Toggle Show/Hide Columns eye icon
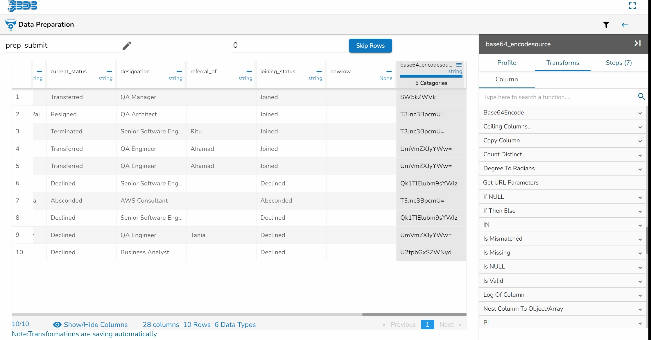Screen dimensions: 651x340 (x=57, y=325)
